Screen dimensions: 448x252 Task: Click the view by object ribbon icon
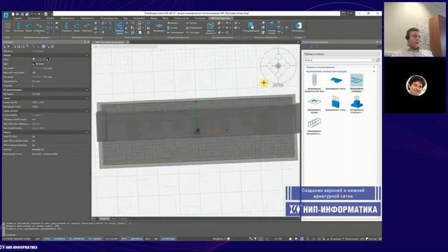210,28
